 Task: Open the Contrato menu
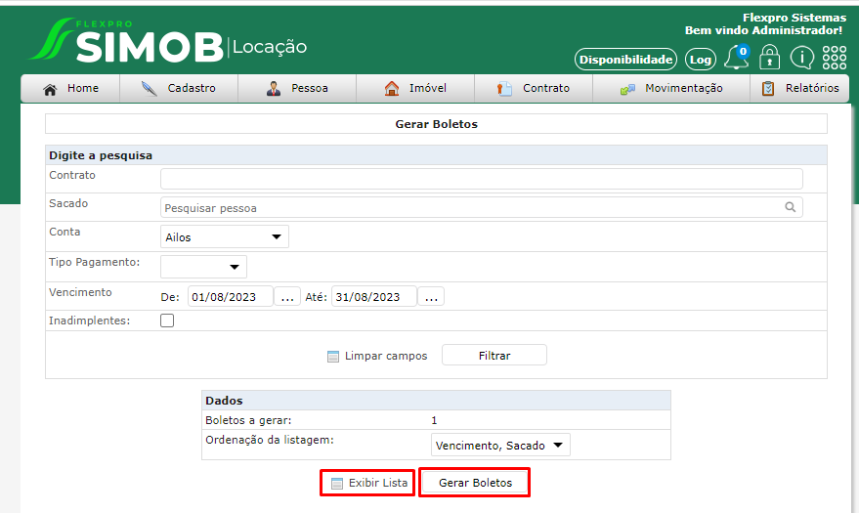point(534,88)
